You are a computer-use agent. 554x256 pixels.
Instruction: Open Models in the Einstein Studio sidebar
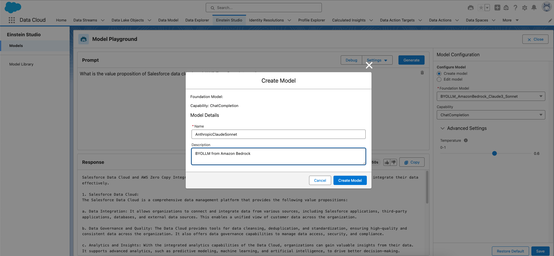pos(35,46)
